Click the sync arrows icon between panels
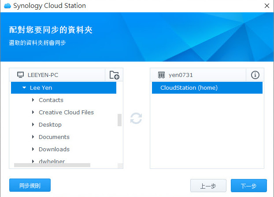 136,118
